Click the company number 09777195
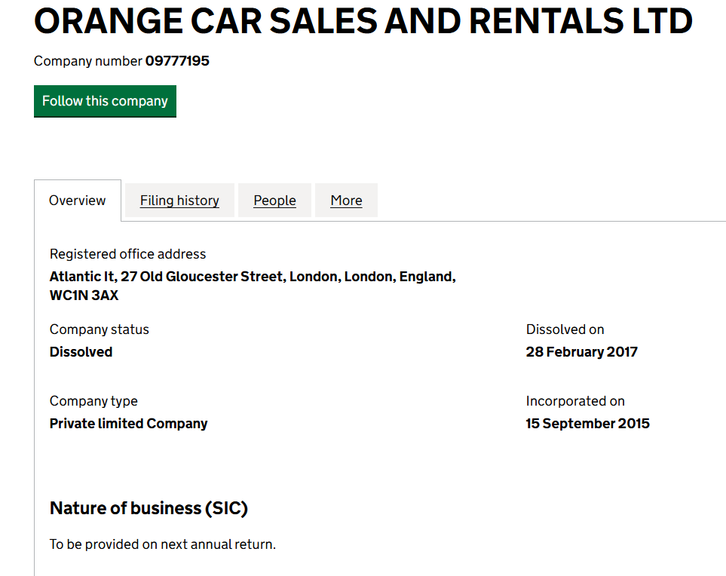Image resolution: width=726 pixels, height=576 pixels. (177, 61)
